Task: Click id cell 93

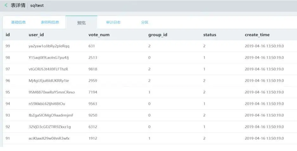Action: point(8,115)
